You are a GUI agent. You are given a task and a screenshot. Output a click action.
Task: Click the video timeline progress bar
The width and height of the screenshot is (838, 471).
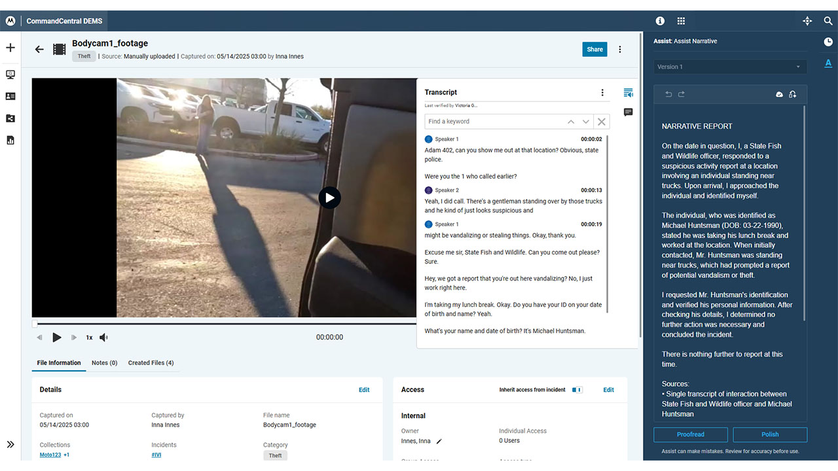point(223,323)
